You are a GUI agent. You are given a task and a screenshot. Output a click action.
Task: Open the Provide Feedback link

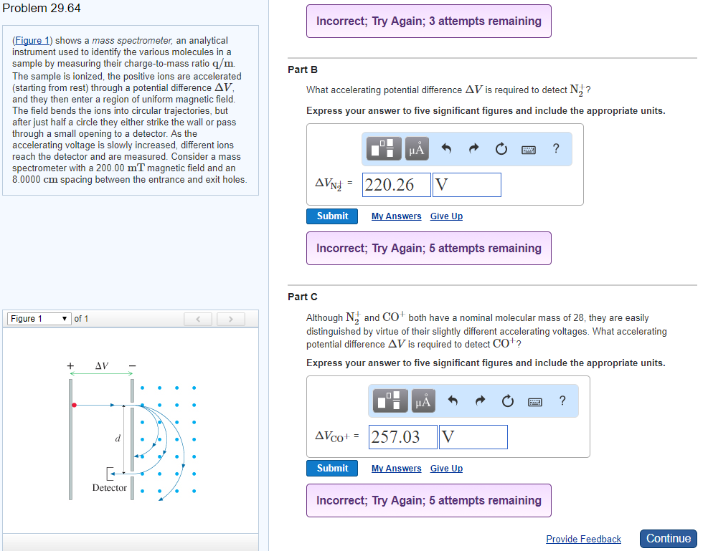pyautogui.click(x=583, y=539)
